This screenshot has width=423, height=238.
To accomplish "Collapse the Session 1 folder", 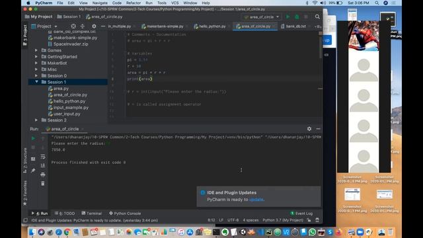I will pos(36,82).
